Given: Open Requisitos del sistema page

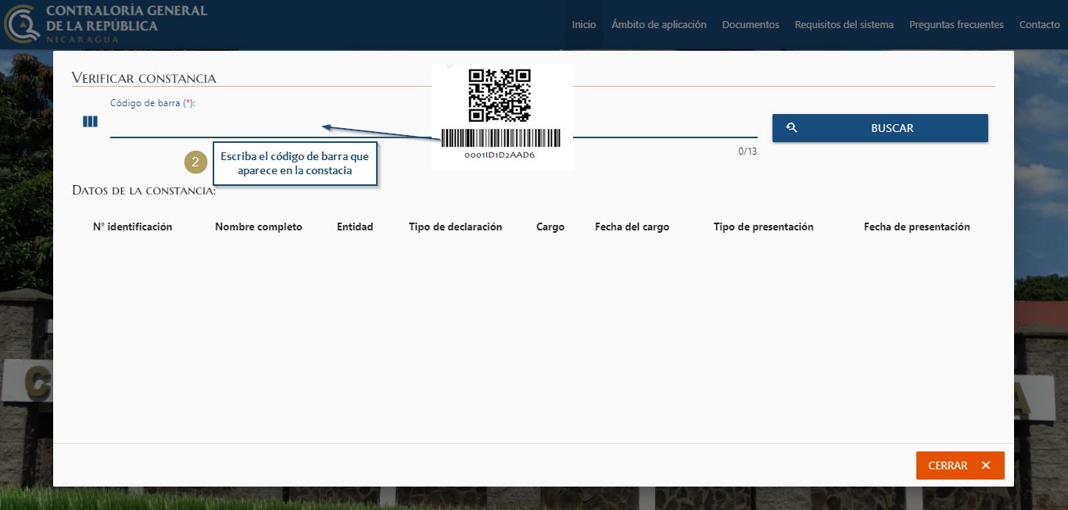Looking at the screenshot, I should click(x=844, y=25).
